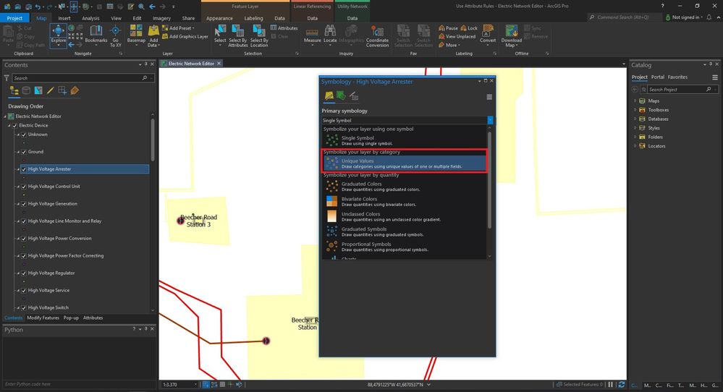Open Attributes pane from ribbon
The height and width of the screenshot is (392, 723).
tap(284, 28)
